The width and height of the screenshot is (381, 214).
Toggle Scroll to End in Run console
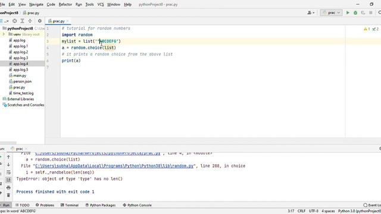coord(8,180)
